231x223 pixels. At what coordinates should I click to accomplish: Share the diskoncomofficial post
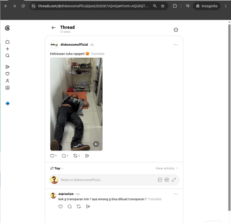tap(87, 156)
